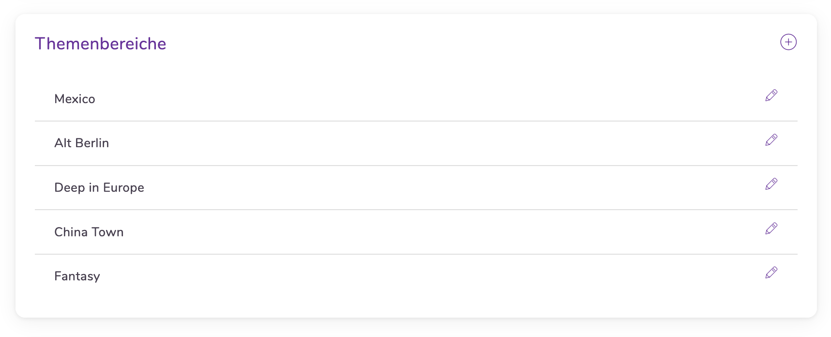Select the Fantasy theme label
This screenshot has height=337, width=831.
tap(77, 276)
